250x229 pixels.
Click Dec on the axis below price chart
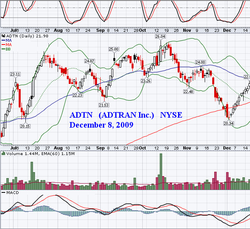pos(227,148)
